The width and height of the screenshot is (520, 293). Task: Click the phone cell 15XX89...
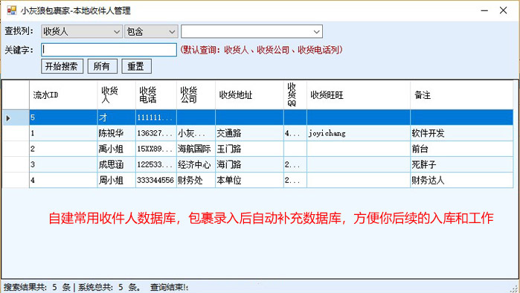156,149
